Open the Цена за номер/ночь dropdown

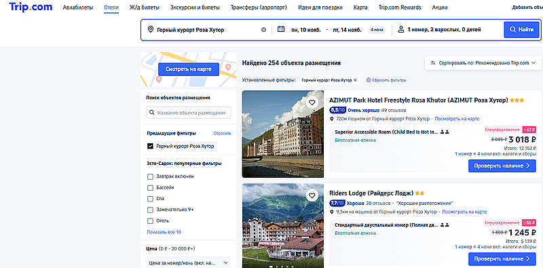click(x=189, y=263)
